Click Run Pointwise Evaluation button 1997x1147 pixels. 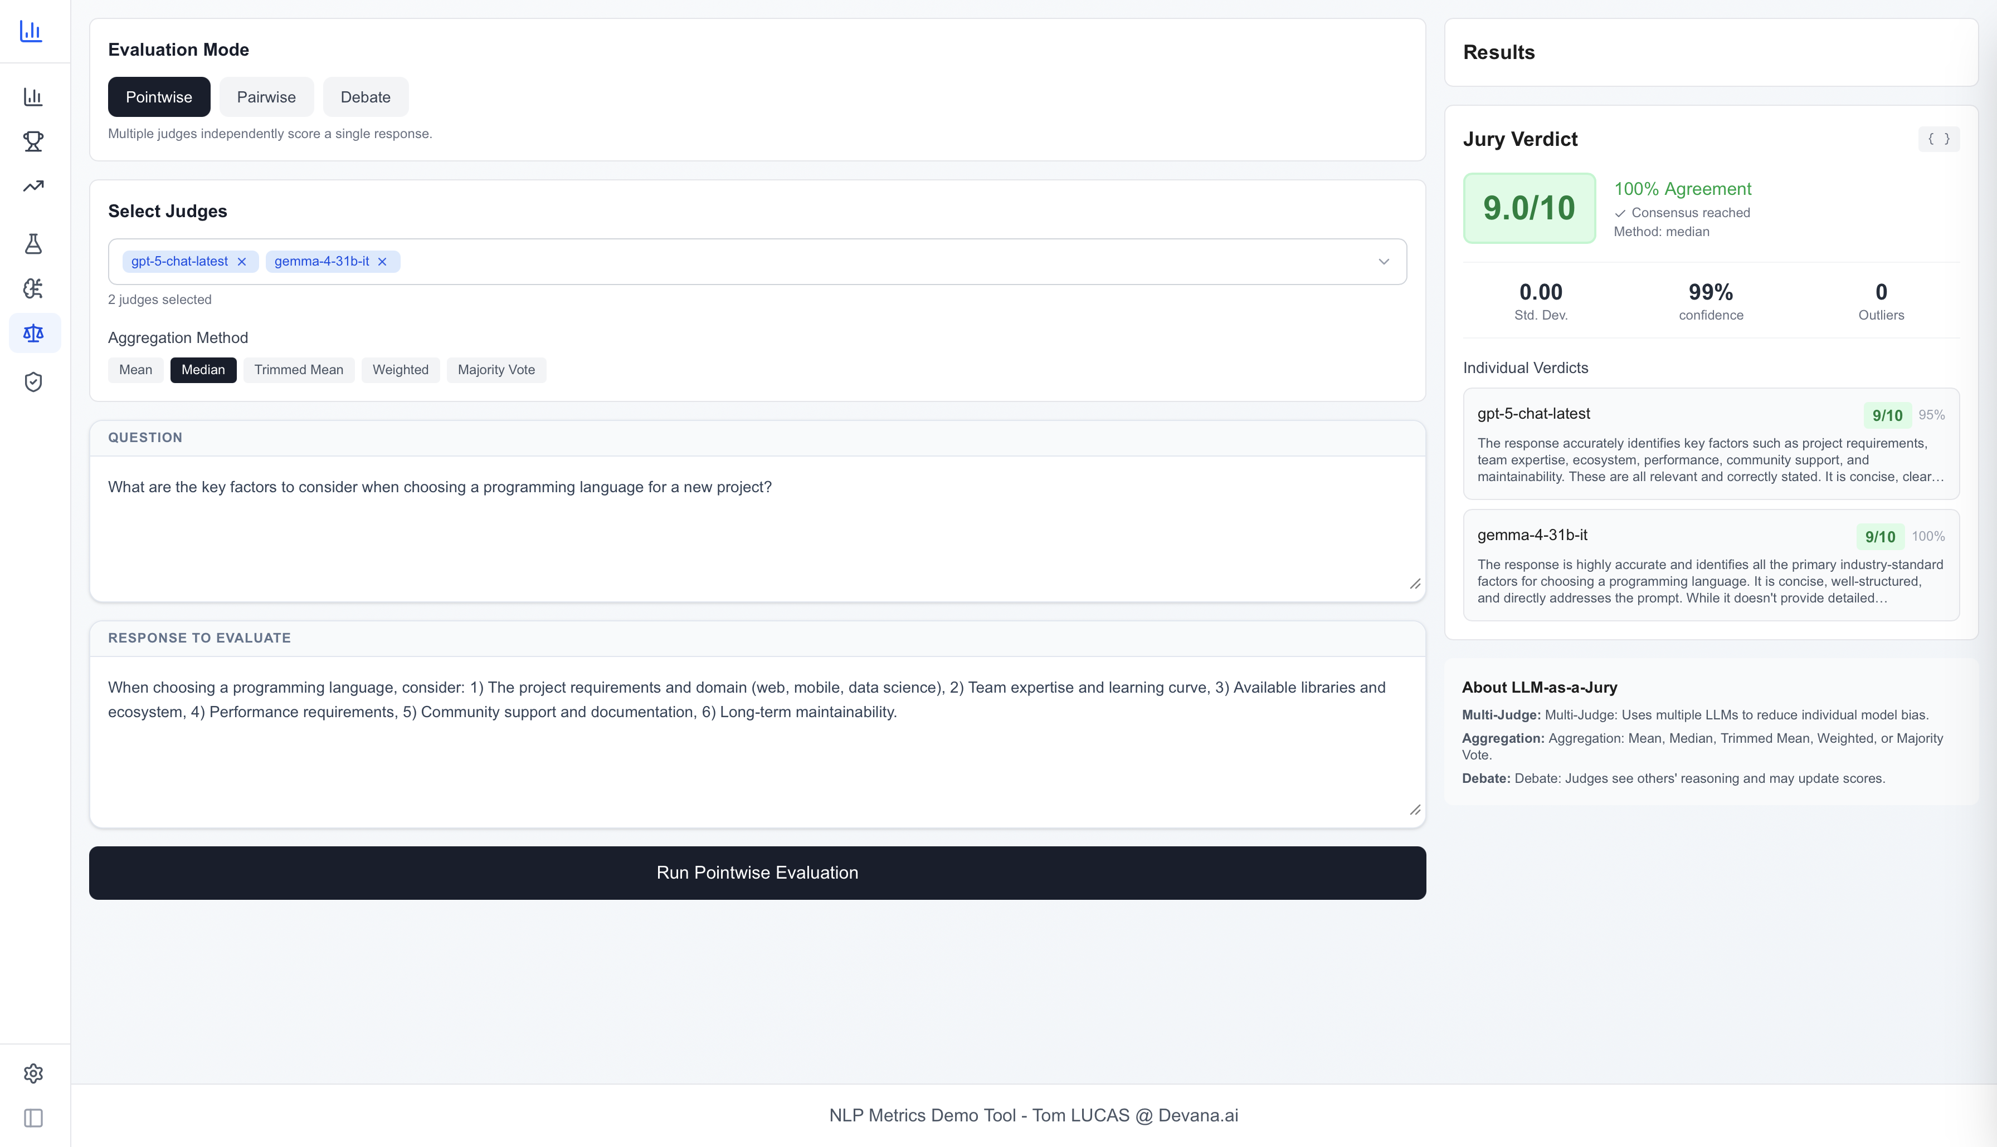(757, 873)
